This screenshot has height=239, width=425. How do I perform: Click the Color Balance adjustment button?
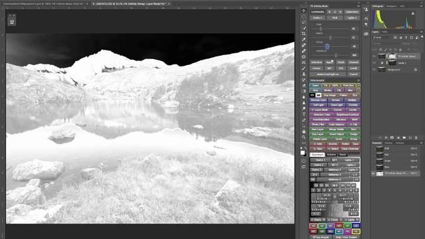coord(337,124)
